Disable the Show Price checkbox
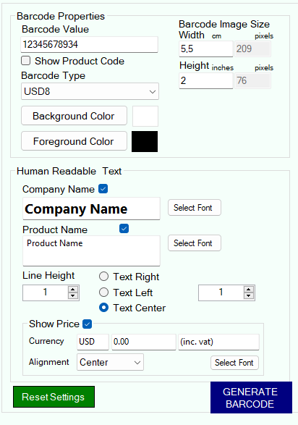Image resolution: width=298 pixels, height=425 pixels. coord(87,324)
